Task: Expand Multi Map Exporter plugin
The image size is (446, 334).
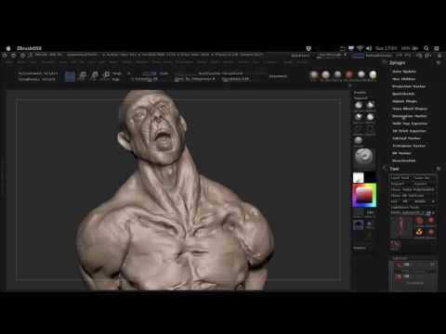Action: pyautogui.click(x=410, y=123)
